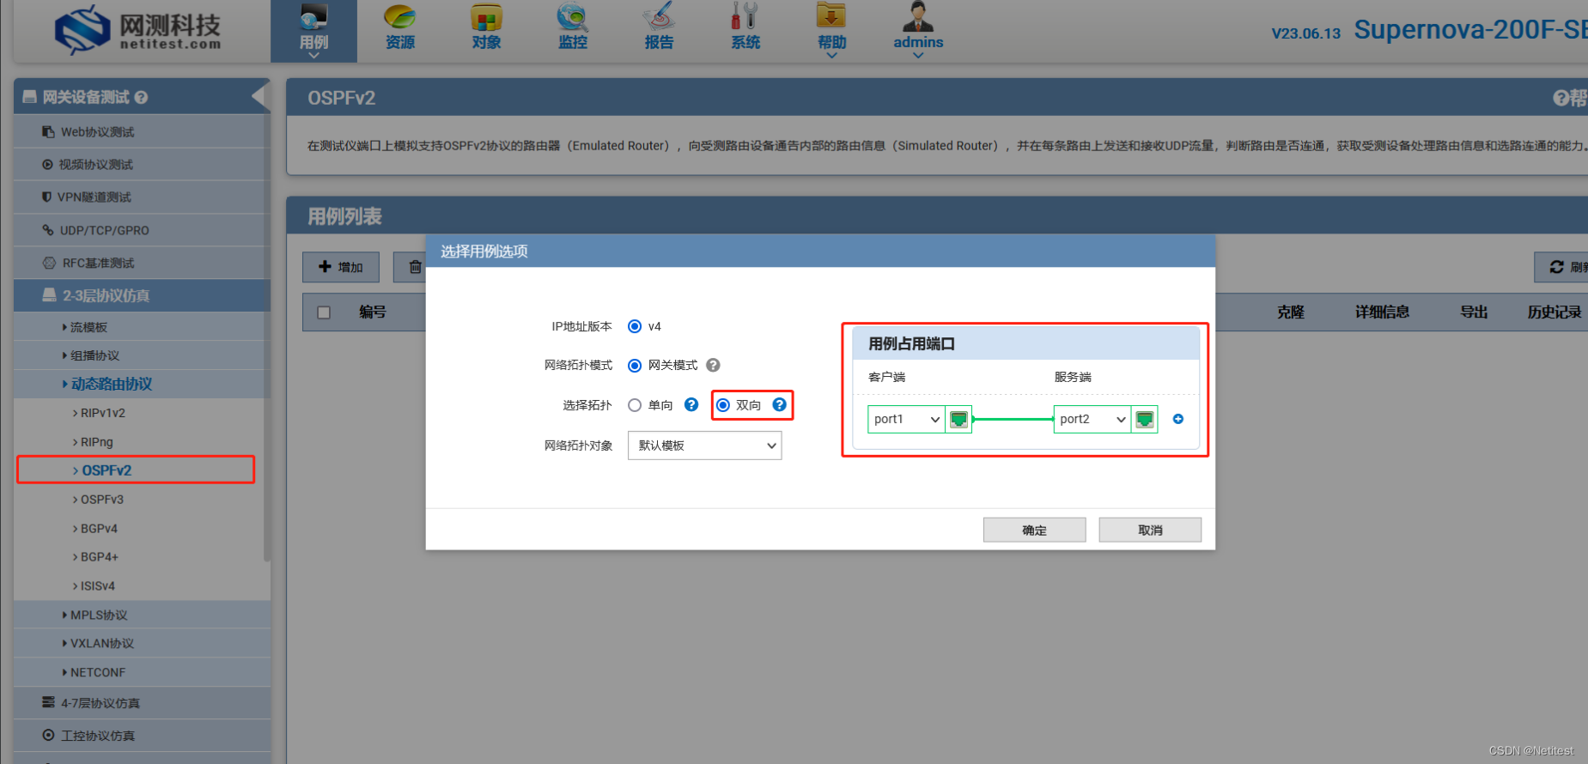1588x764 pixels.
Task: Open the 工控协议仿真 section
Action: tap(142, 736)
